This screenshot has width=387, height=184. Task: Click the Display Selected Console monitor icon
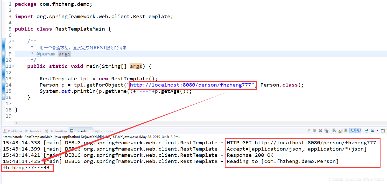372,131
